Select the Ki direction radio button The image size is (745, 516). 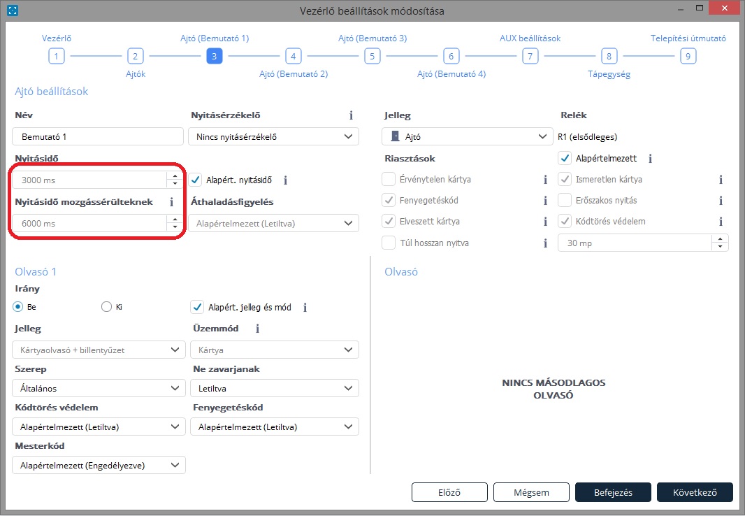pos(107,306)
